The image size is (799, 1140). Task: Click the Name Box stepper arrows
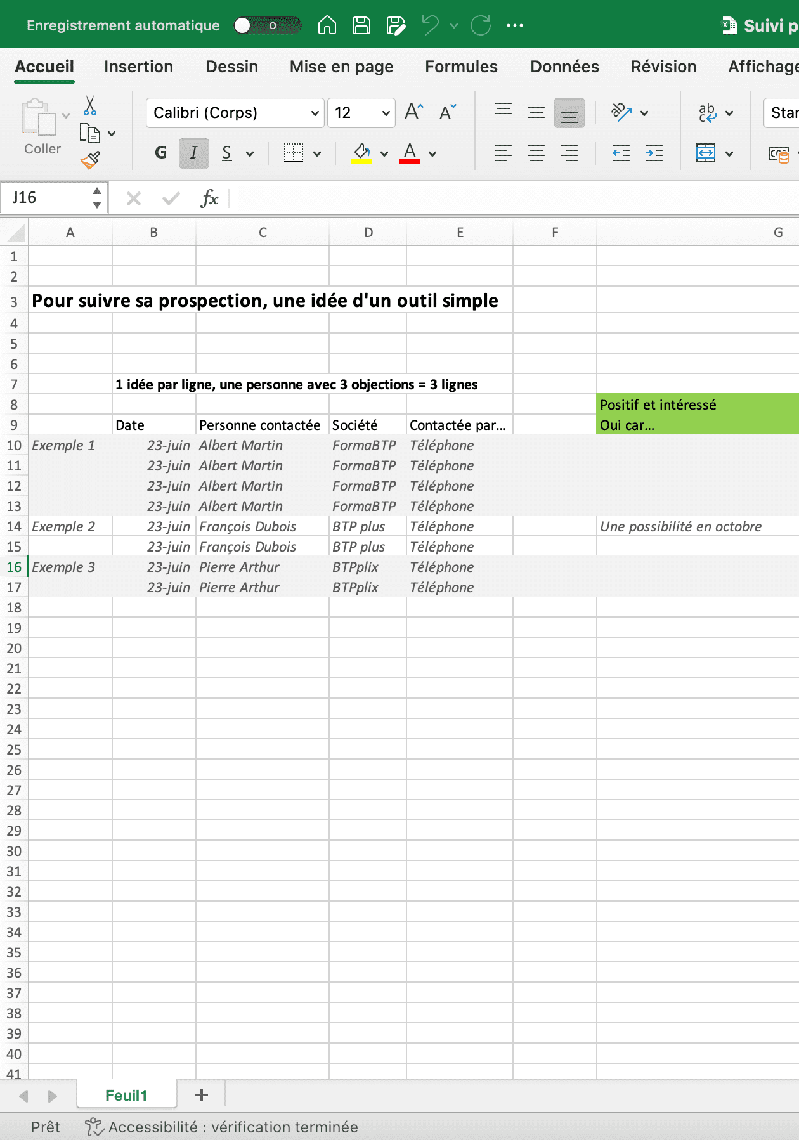point(97,198)
